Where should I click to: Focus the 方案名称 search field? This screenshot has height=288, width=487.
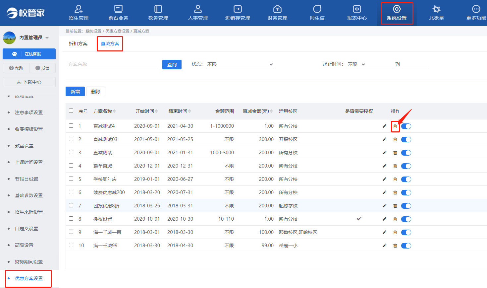click(112, 64)
